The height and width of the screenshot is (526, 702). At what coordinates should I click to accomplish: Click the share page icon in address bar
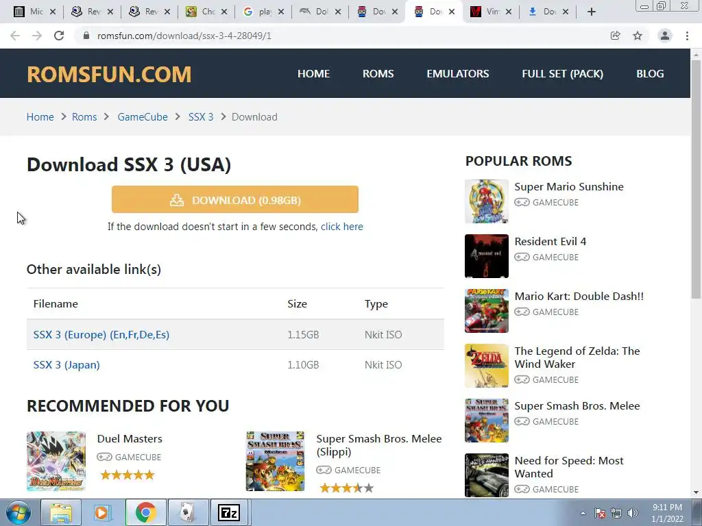click(616, 36)
